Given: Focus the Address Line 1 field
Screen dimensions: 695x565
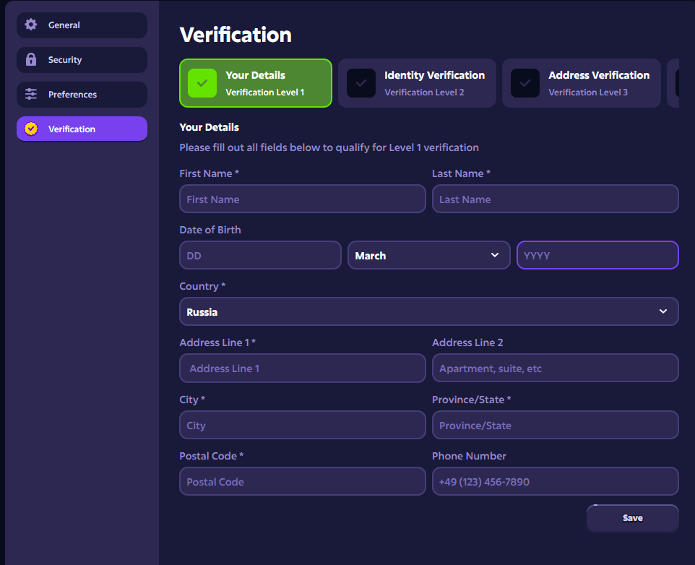Looking at the screenshot, I should pyautogui.click(x=302, y=368).
